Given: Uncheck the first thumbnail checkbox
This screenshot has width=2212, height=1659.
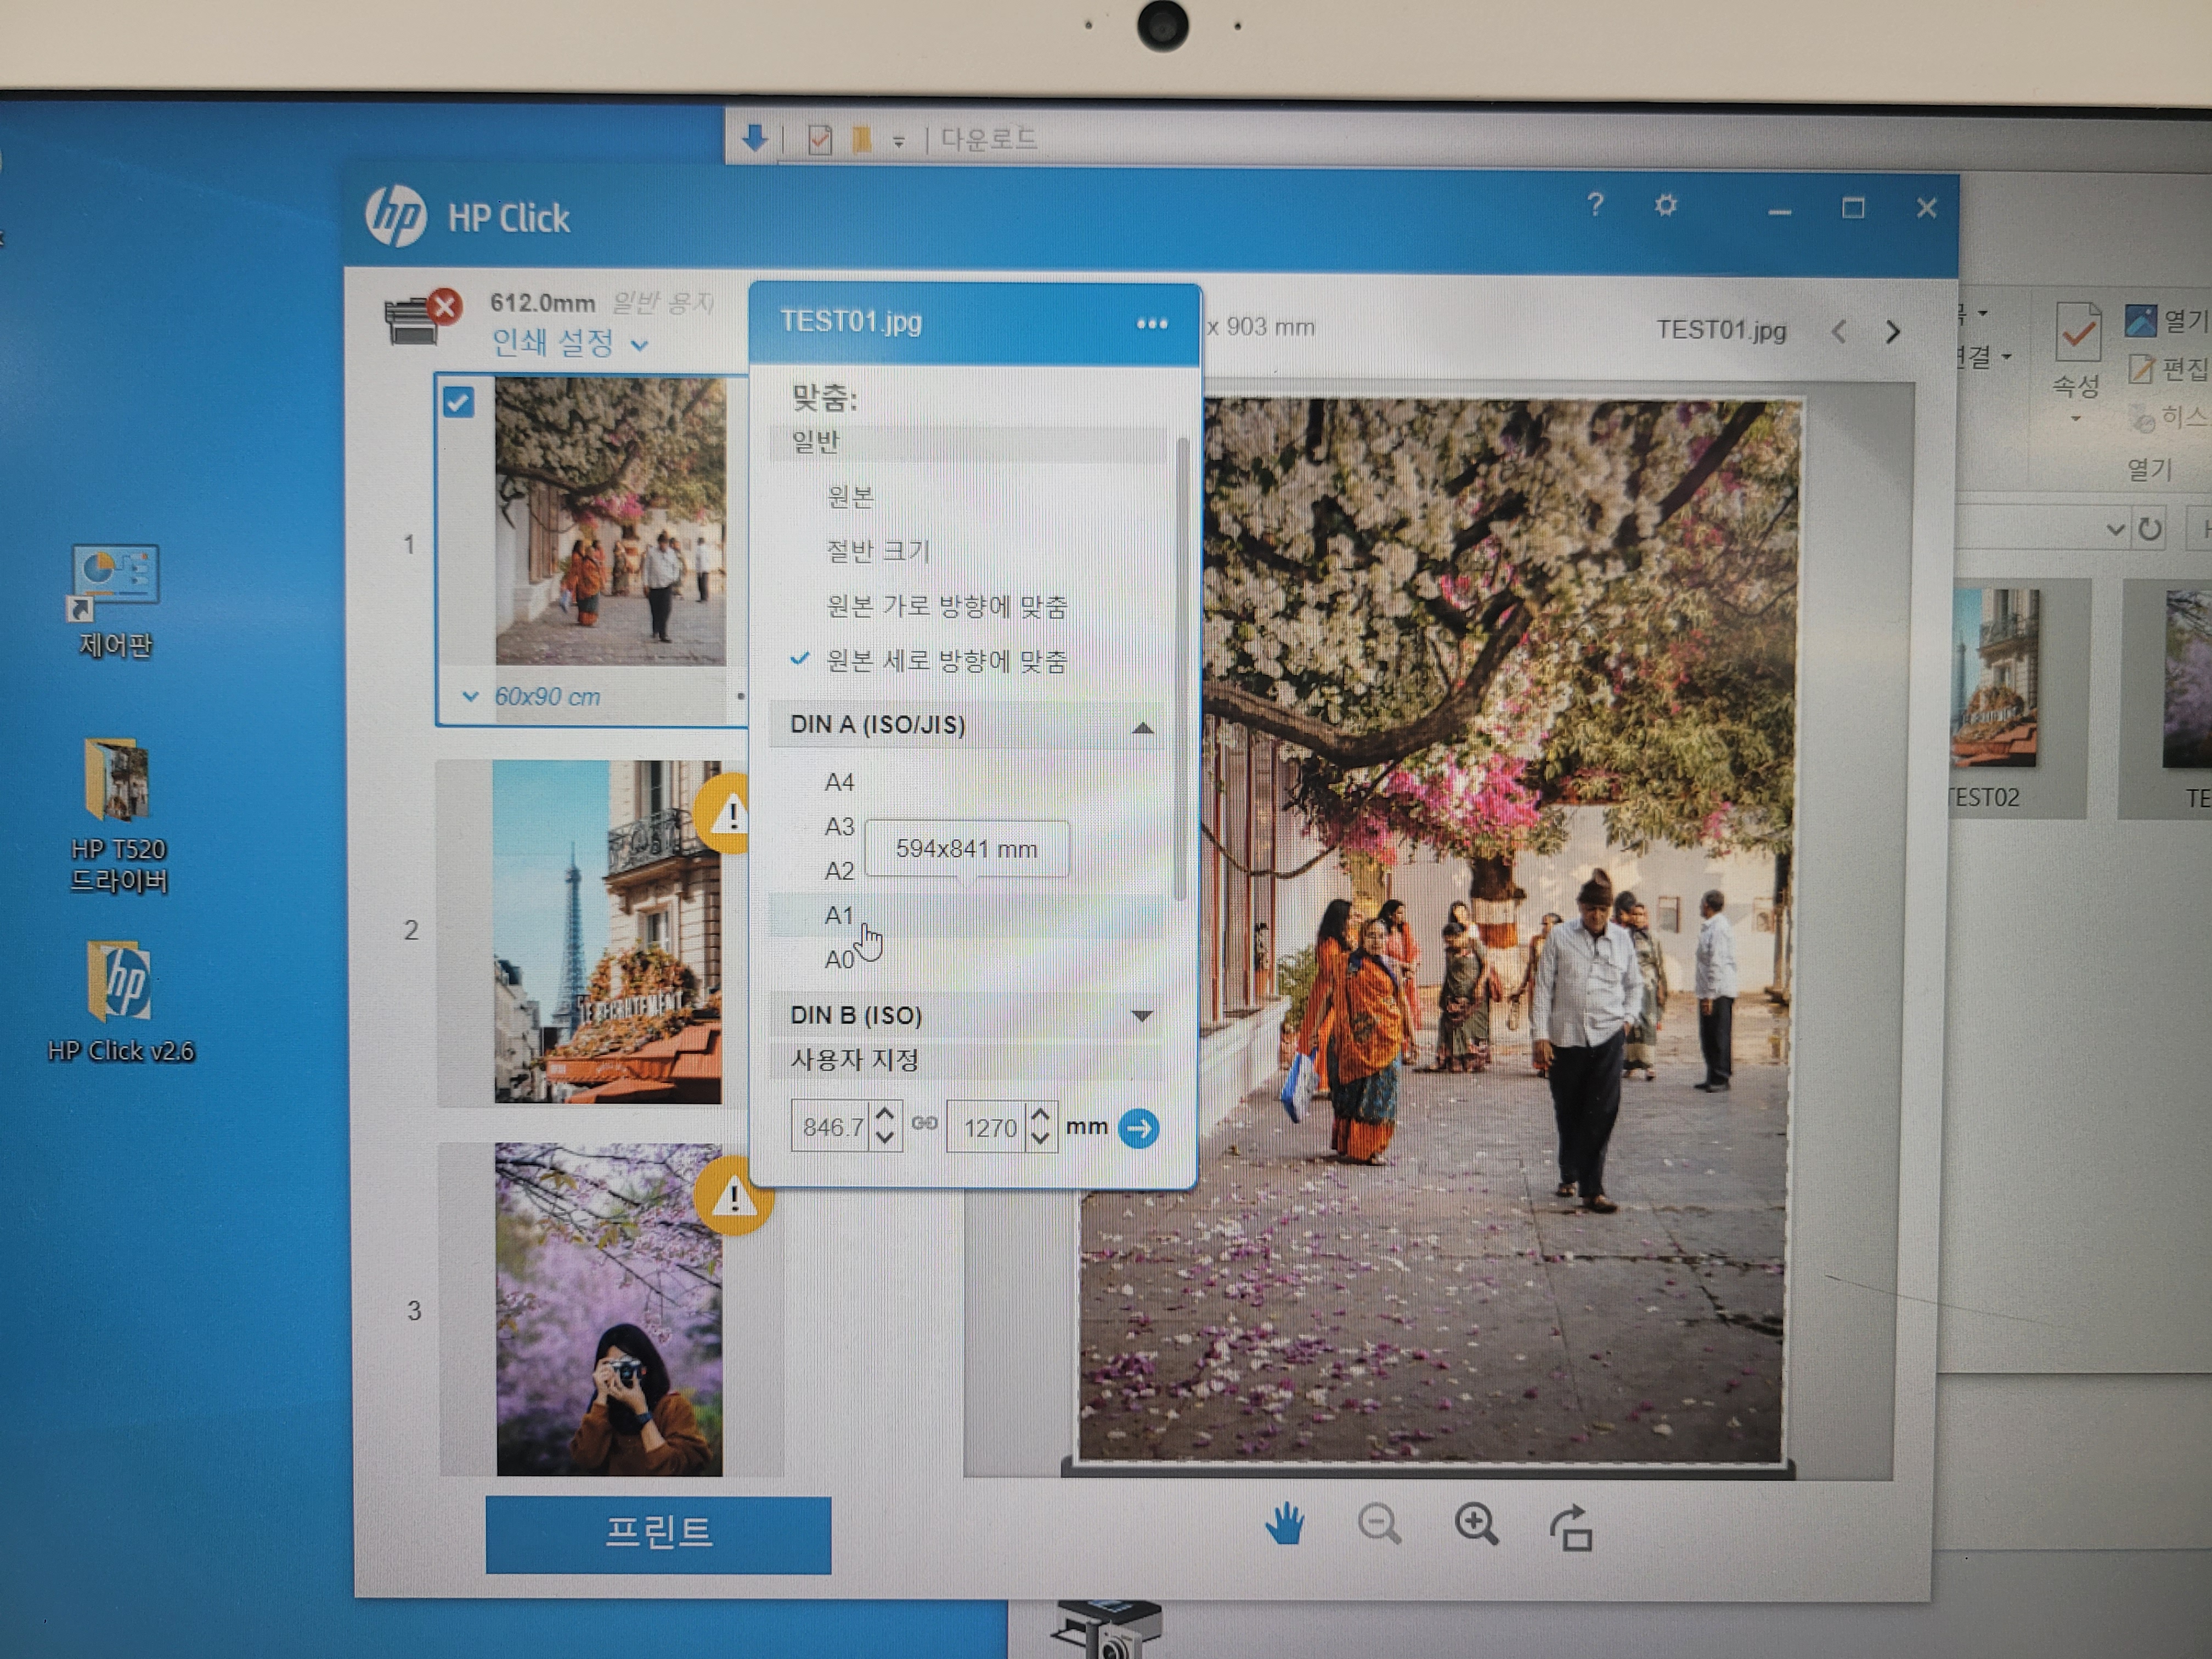Looking at the screenshot, I should [459, 403].
